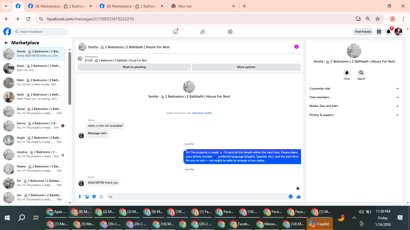Open the Neane conversation in list
Image resolution: width=410 pixels, height=230 pixels.
[x=34, y=169]
